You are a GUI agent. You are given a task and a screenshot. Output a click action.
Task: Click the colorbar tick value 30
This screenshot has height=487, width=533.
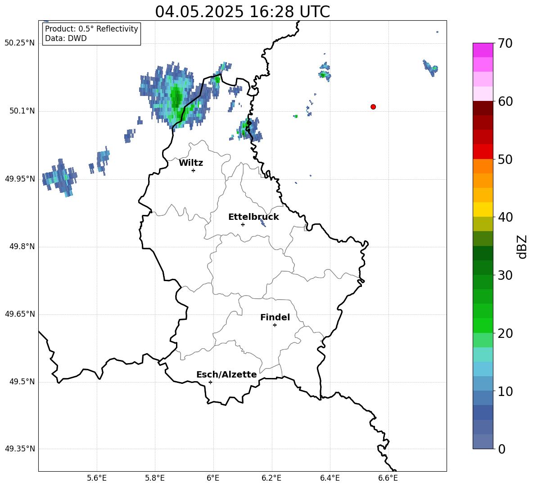[505, 275]
